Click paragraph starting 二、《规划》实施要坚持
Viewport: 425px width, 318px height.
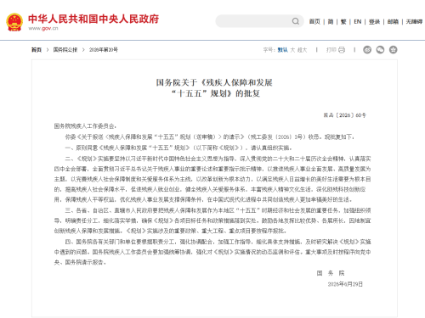(212, 179)
